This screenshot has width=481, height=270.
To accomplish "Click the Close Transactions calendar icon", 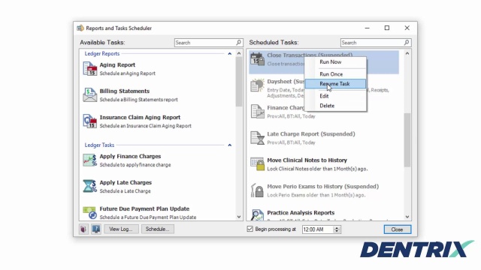I will tap(257, 59).
